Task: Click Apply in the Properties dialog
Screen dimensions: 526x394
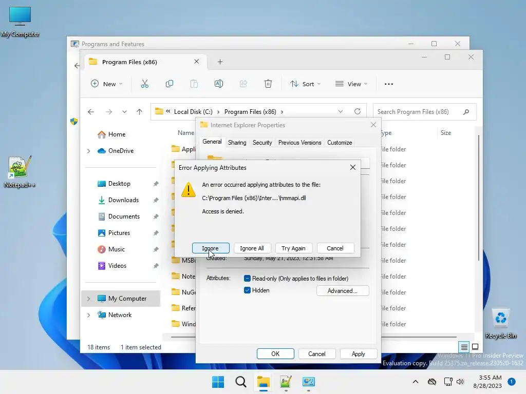Action: [358, 354]
